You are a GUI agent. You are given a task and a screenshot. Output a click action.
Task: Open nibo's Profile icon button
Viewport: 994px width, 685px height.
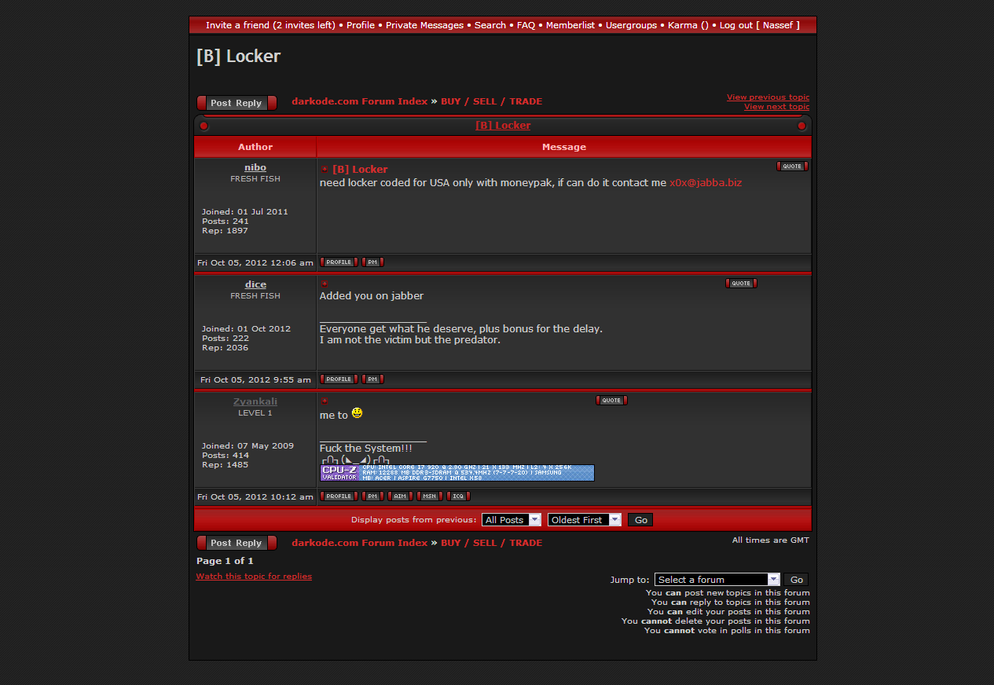pos(339,262)
